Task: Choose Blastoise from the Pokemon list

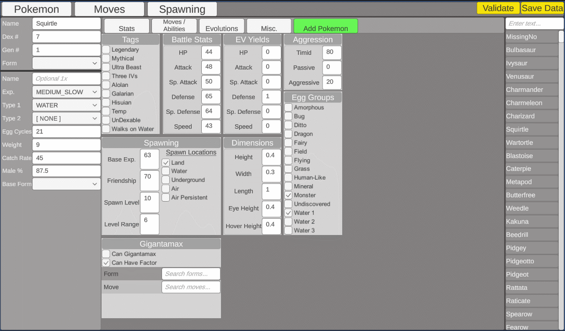Action: [x=531, y=156]
